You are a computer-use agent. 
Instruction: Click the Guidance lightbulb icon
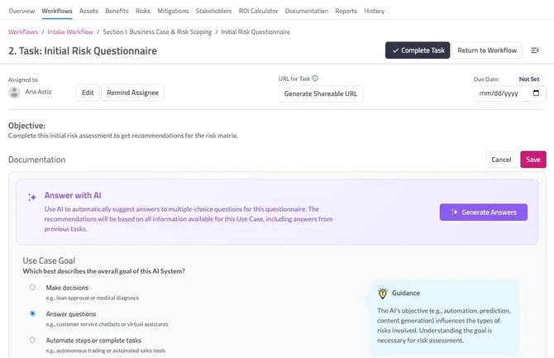[383, 294]
